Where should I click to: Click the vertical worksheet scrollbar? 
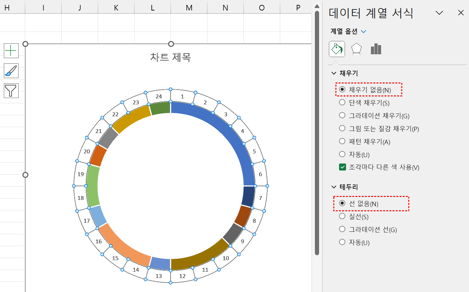pyautogui.click(x=317, y=140)
